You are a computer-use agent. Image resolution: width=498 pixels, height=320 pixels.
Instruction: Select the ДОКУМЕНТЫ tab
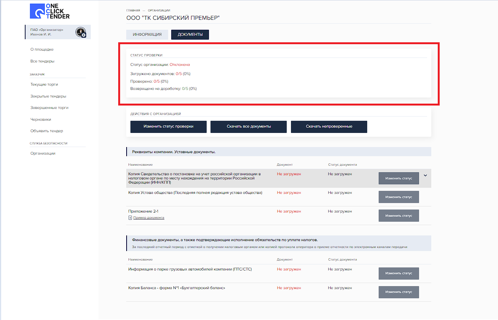(190, 35)
